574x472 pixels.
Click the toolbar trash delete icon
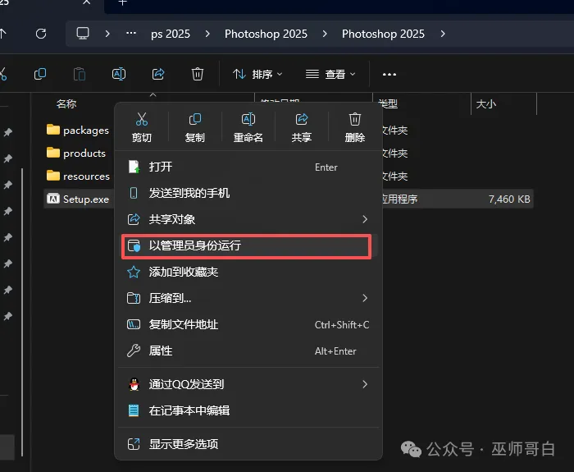[198, 75]
